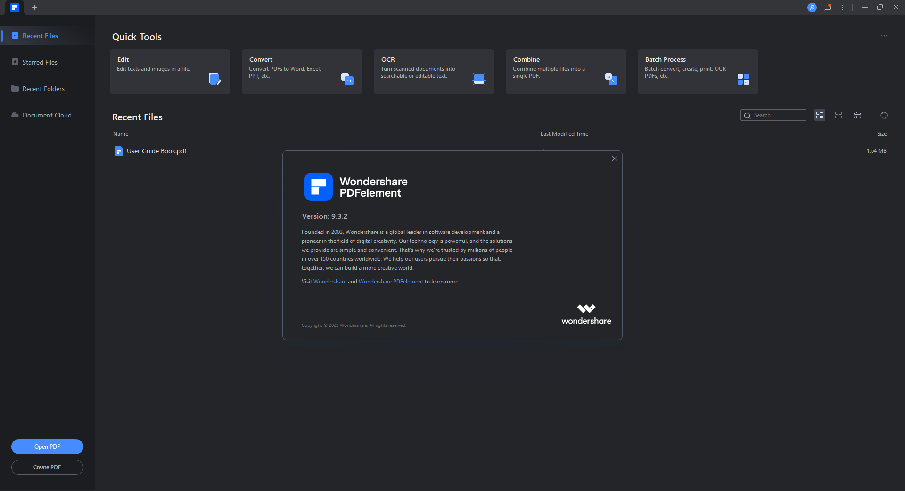Screen dimensions: 905x491
Task: Click the Open PDF button
Action: (x=47, y=447)
